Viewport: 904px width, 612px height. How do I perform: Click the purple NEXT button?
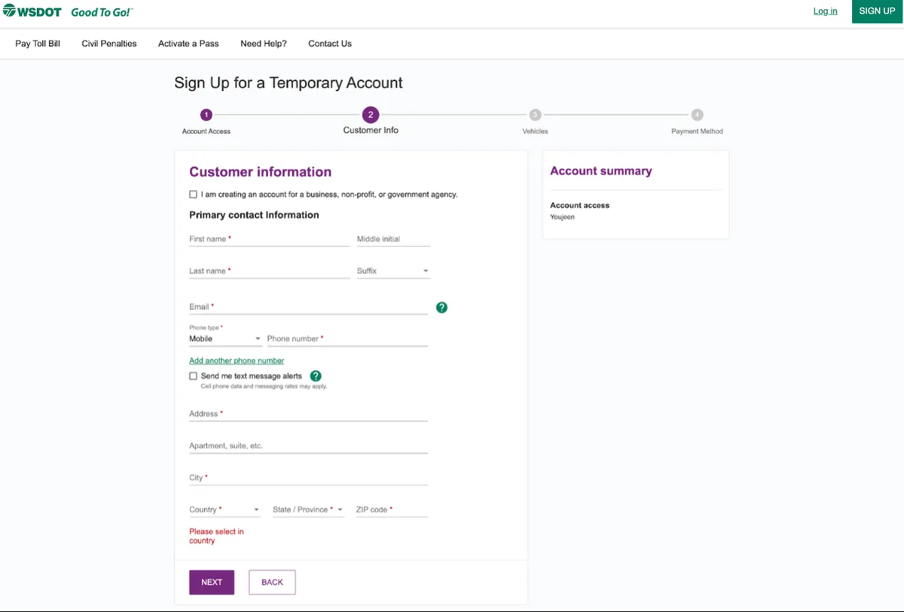click(212, 582)
